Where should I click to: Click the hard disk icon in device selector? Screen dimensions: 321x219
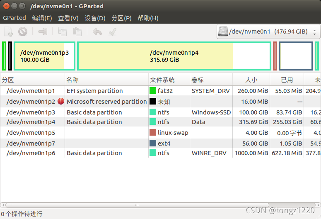click(x=223, y=32)
